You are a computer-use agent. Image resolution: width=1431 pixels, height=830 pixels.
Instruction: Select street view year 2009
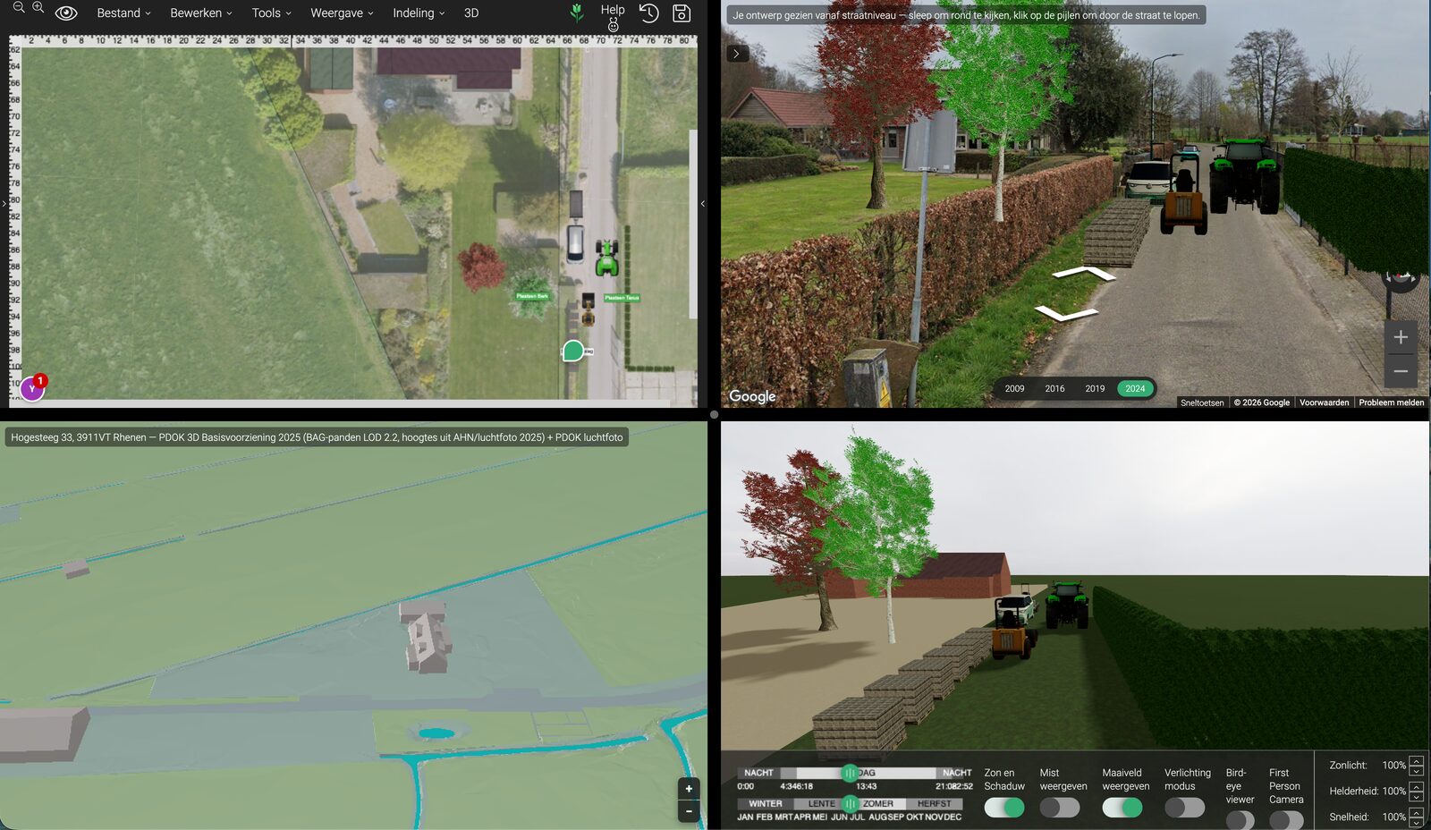(1014, 389)
